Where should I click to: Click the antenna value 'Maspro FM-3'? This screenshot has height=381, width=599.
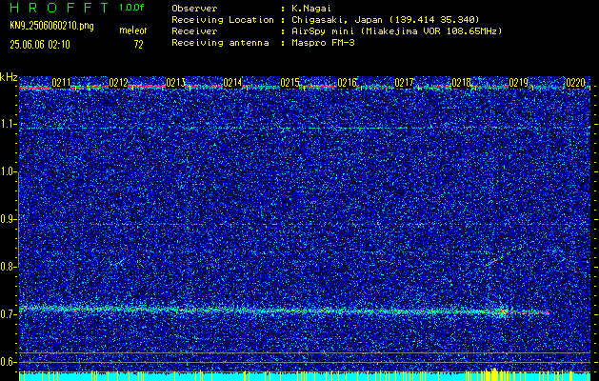pyautogui.click(x=323, y=43)
